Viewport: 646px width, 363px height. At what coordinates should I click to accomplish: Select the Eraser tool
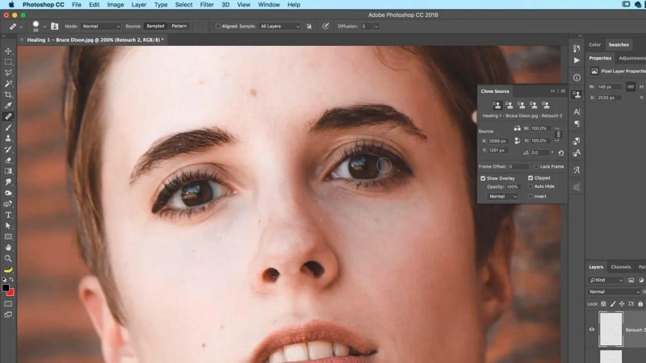click(x=8, y=160)
